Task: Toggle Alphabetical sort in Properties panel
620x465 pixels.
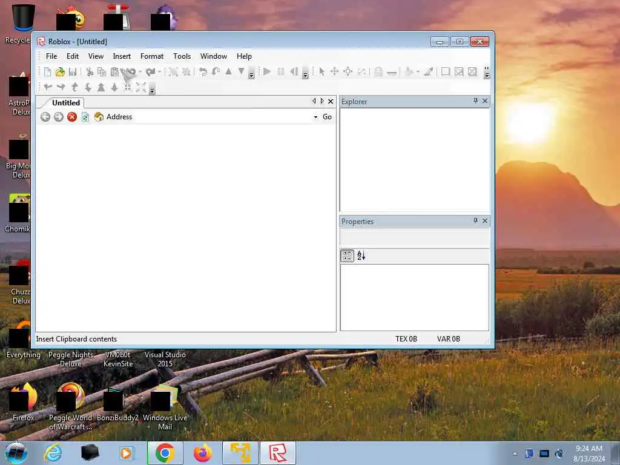Action: point(361,256)
